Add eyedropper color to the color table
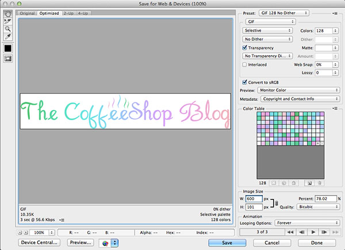Screen dimensions: 345x250 pyautogui.click(x=309, y=183)
